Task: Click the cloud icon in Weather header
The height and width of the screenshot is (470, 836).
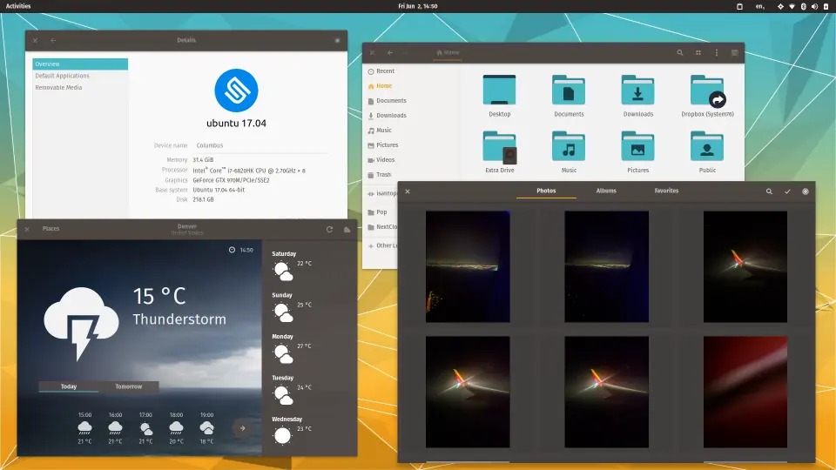Action: (347, 229)
